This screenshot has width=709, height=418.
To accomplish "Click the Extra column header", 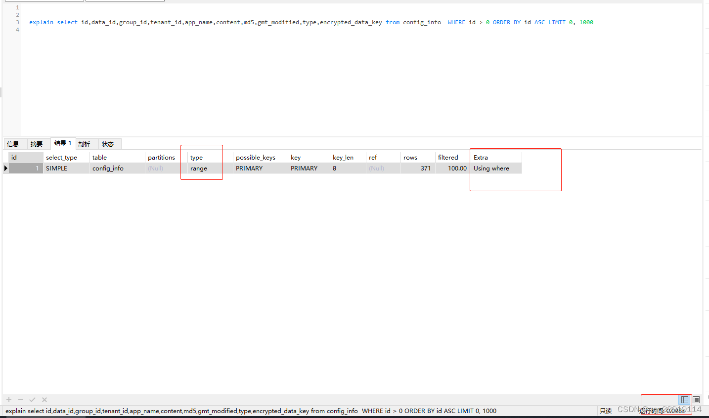I will tap(481, 157).
